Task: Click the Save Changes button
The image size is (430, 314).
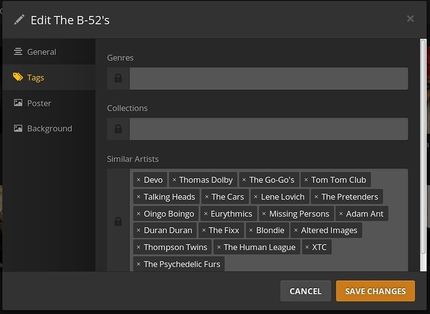Action: [x=375, y=291]
